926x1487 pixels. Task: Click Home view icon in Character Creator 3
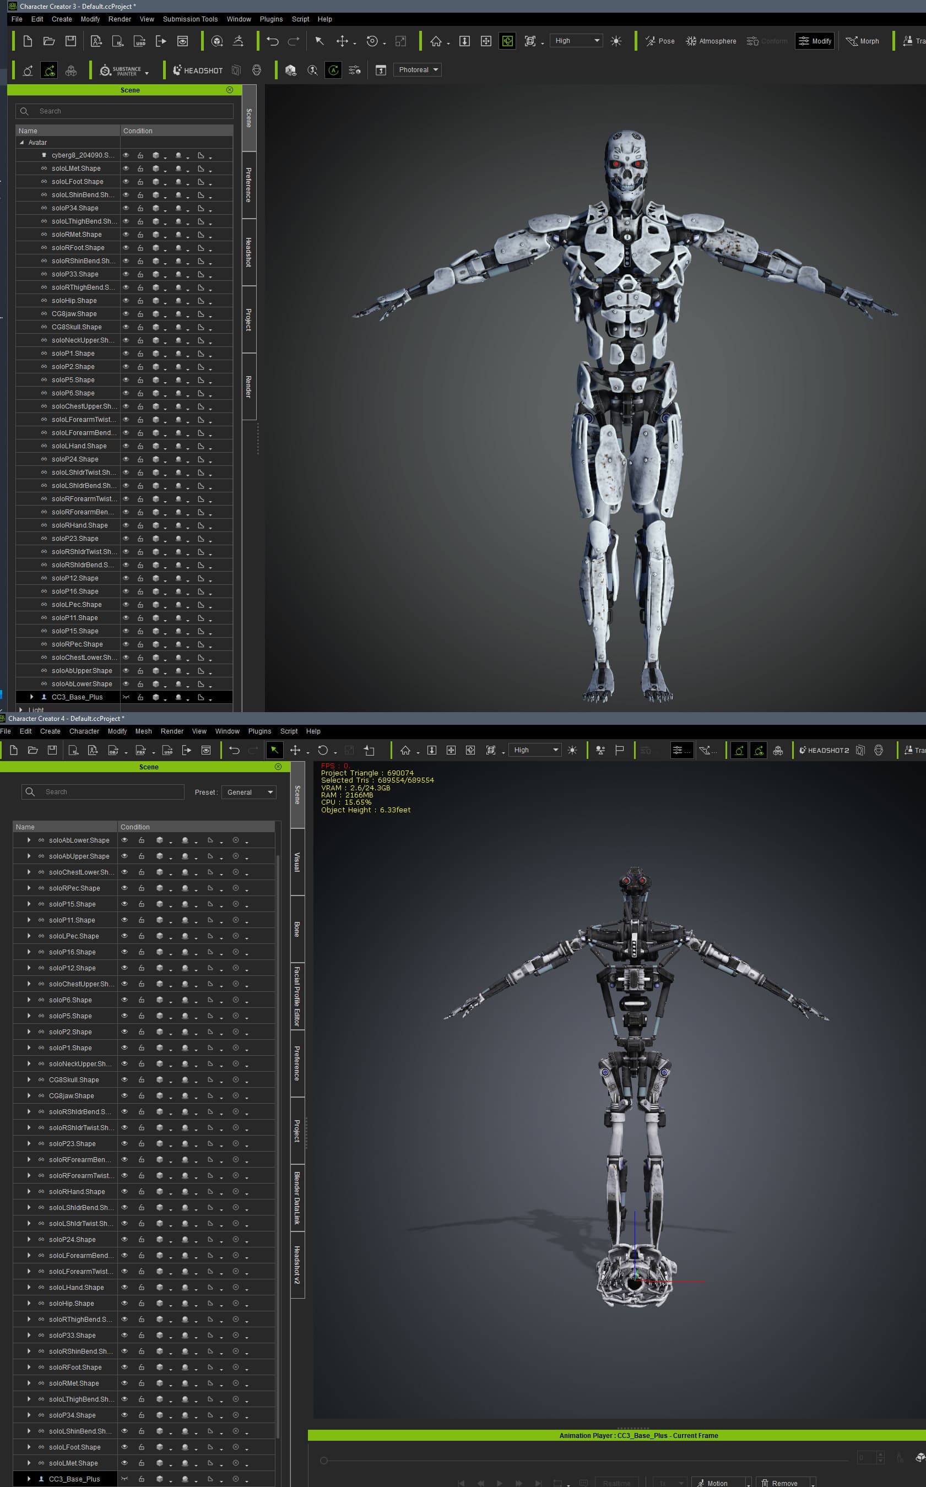coord(435,41)
